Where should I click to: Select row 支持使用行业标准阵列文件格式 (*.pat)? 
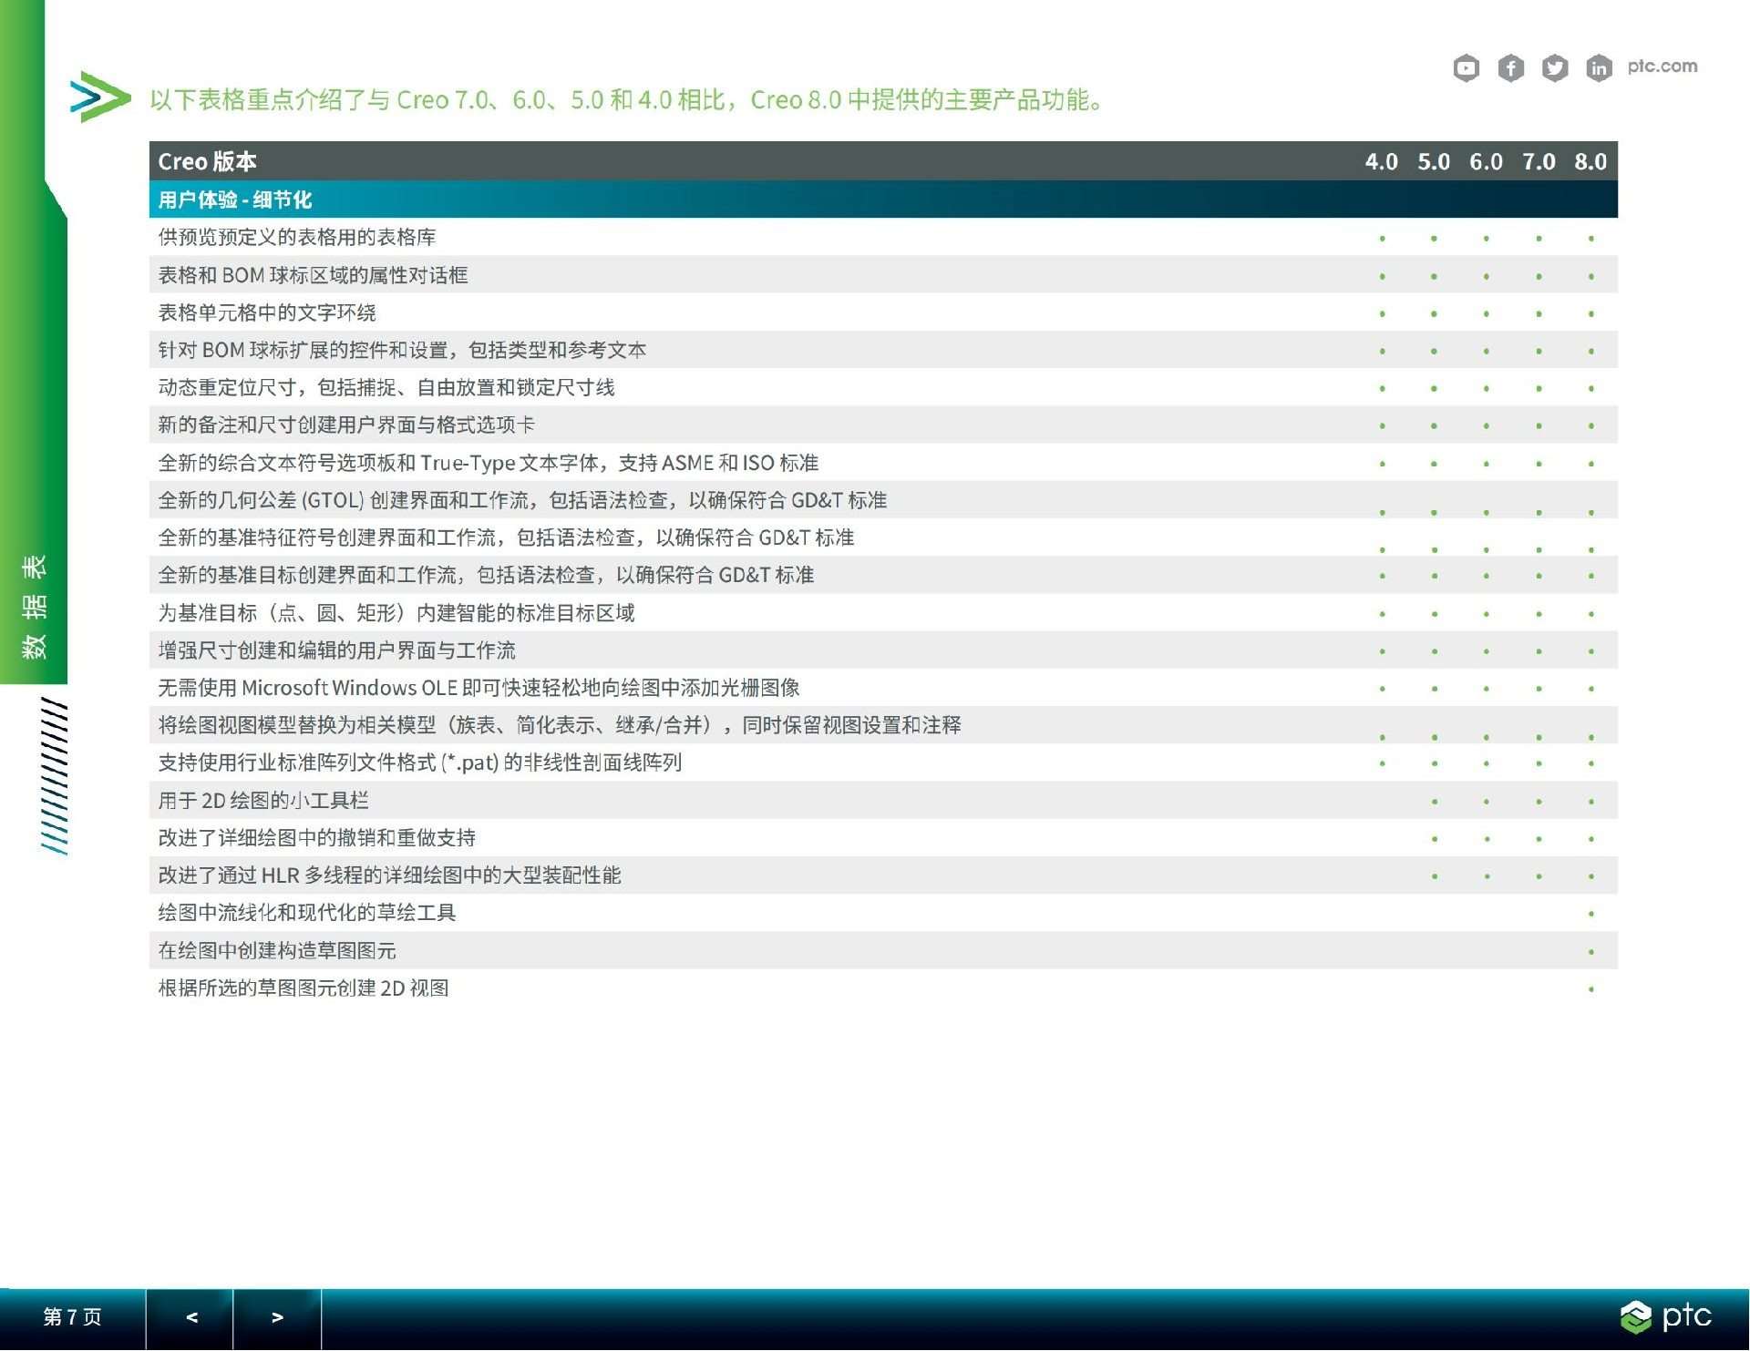pos(883,762)
